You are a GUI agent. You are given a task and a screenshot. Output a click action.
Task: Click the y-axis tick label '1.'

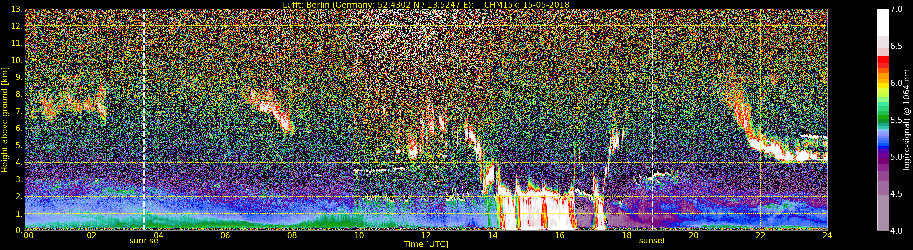(19, 214)
